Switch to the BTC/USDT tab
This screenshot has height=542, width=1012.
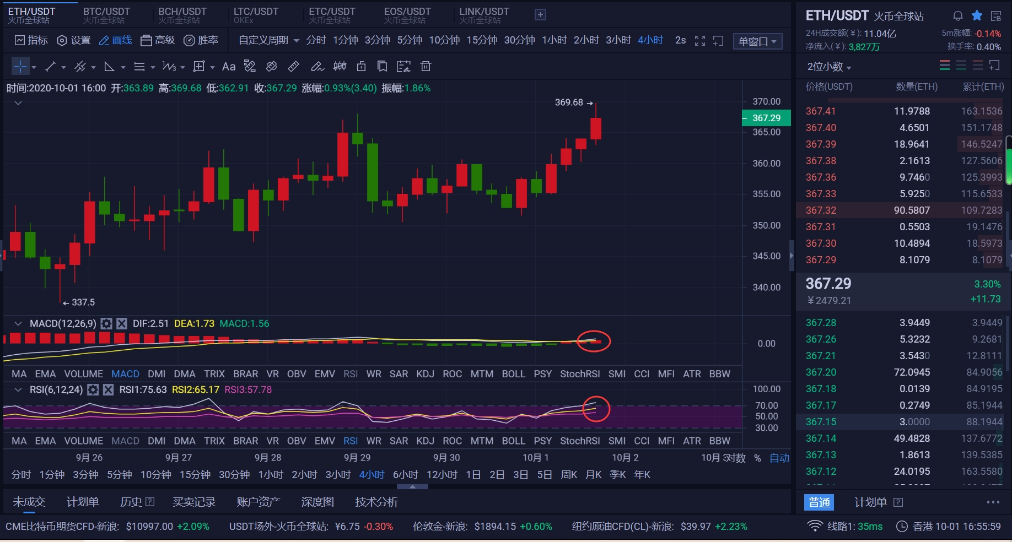point(106,14)
